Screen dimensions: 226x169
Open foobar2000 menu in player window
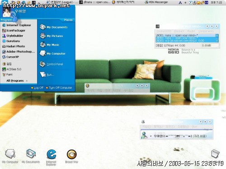pyautogui.click(x=164, y=31)
